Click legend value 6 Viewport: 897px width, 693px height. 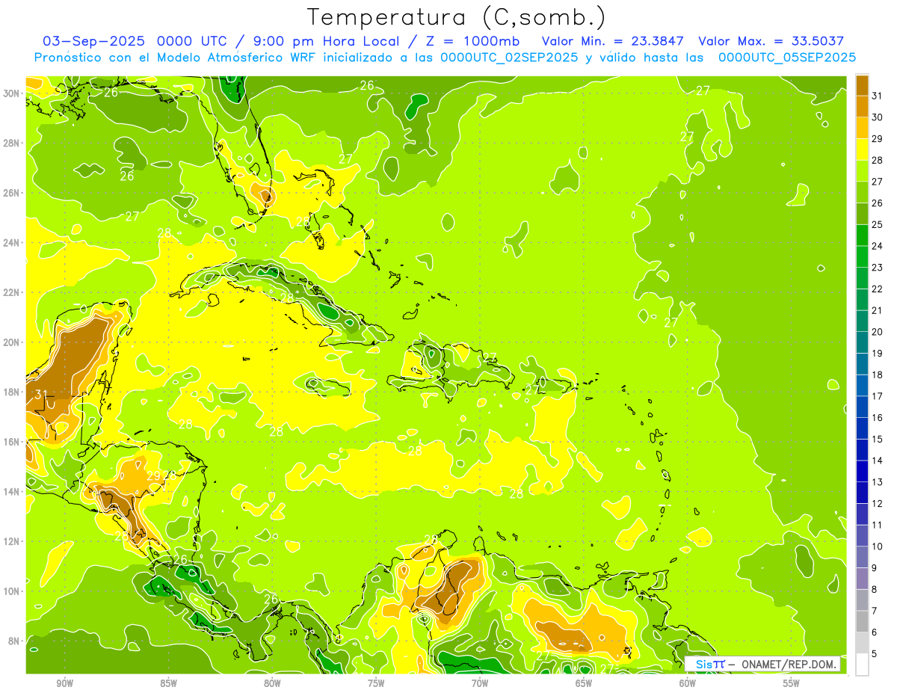pyautogui.click(x=875, y=632)
